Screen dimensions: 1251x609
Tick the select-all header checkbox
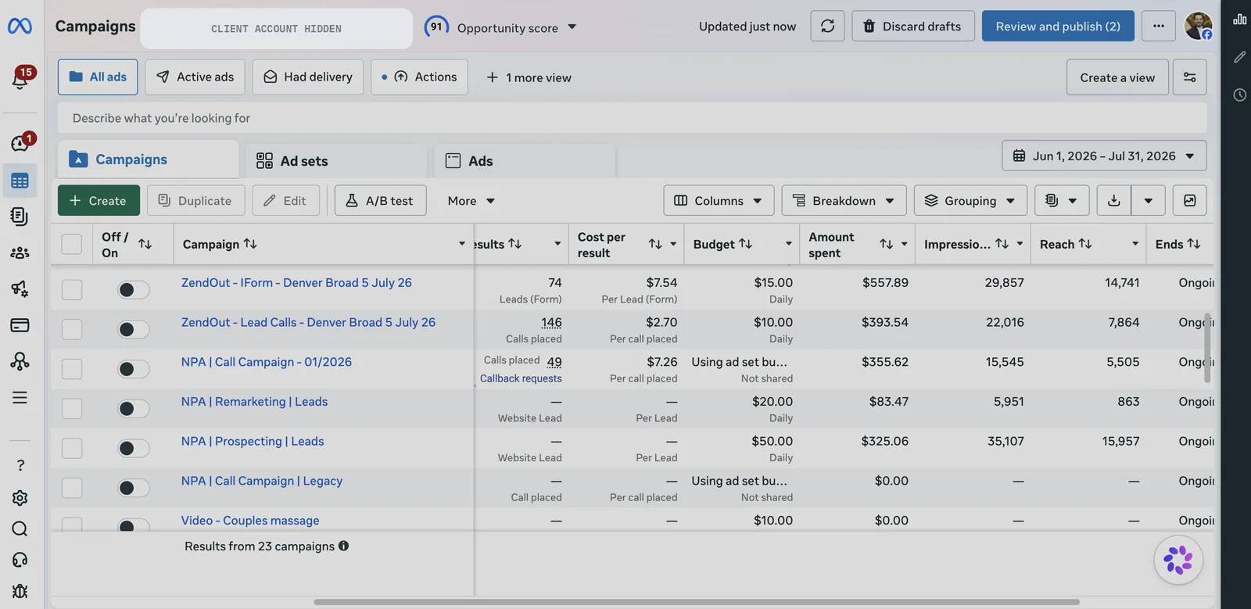click(x=72, y=244)
